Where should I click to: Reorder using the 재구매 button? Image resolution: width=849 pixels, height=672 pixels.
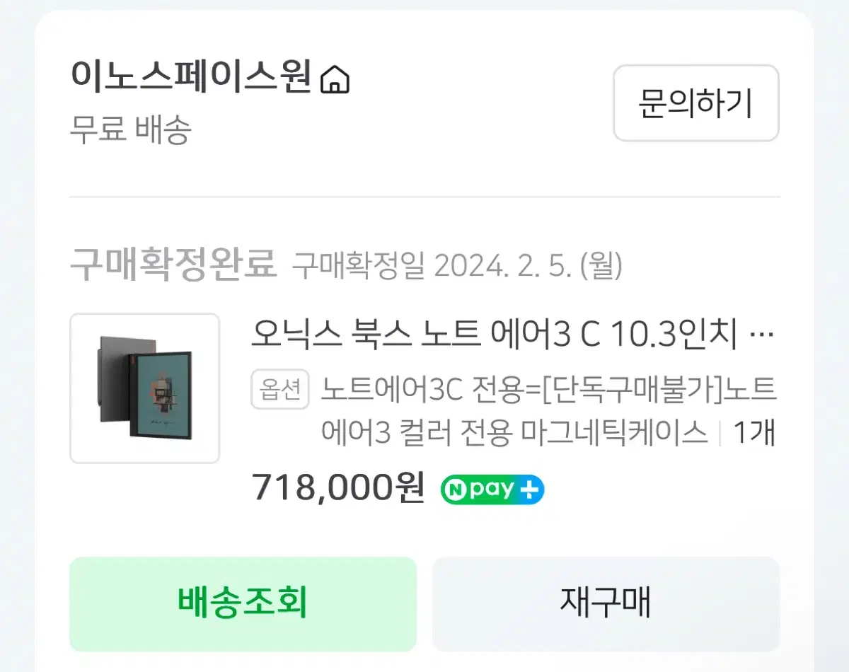click(x=606, y=603)
